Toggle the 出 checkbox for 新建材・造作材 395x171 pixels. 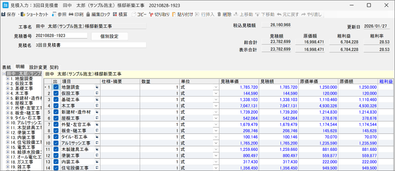(56, 112)
